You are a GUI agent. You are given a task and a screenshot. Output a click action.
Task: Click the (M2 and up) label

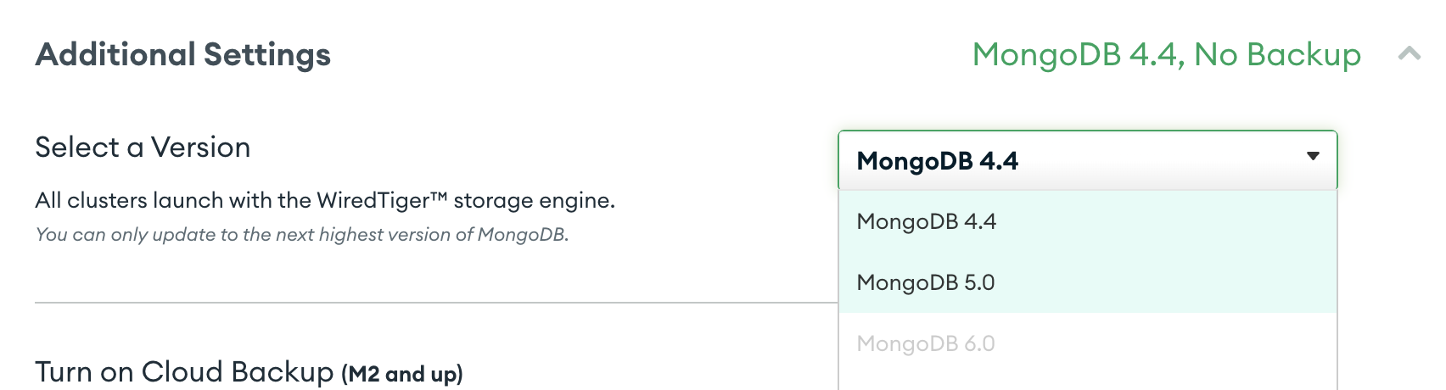(402, 374)
